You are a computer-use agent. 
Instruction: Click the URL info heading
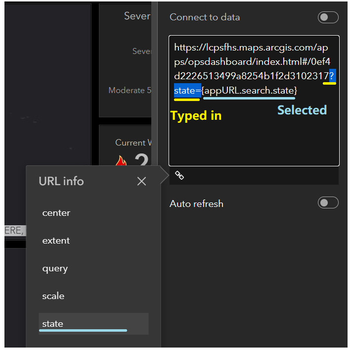click(x=61, y=181)
